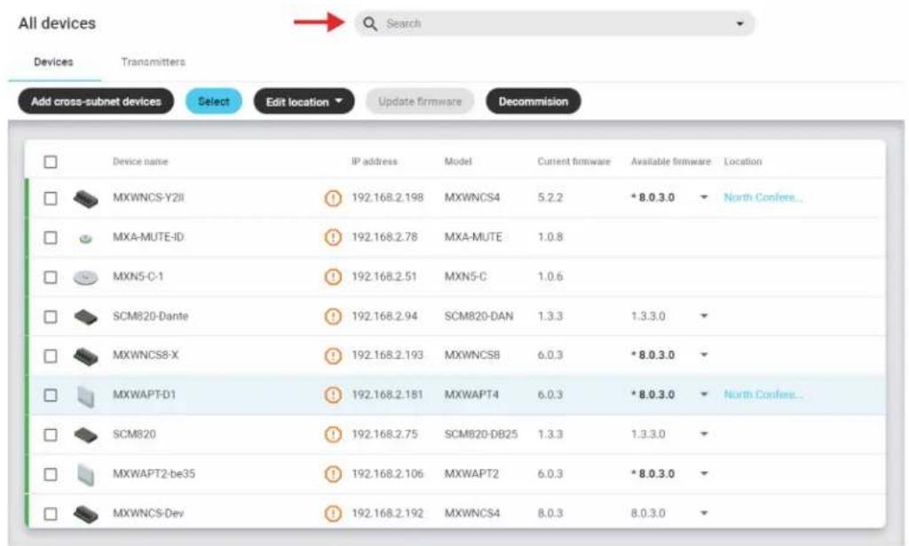This screenshot has height=546, width=909.
Task: Click the MXWNCS8-X charger icon
Action: pyautogui.click(x=85, y=356)
